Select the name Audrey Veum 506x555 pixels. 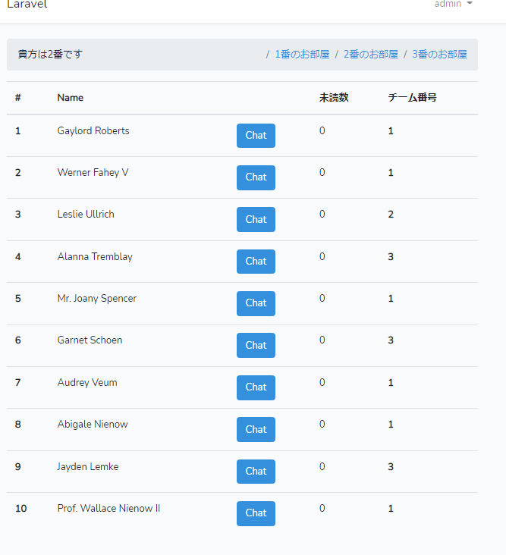[x=87, y=383]
